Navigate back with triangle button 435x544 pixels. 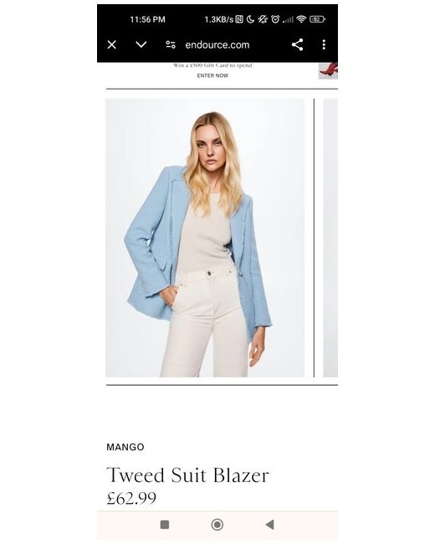click(270, 525)
